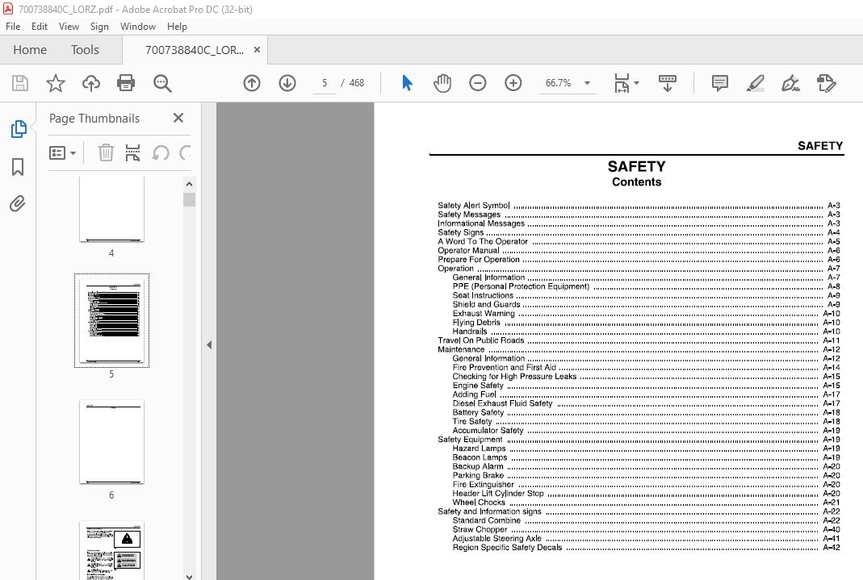Collapse the navigation pane with the left arrow
This screenshot has height=580, width=863.
(209, 344)
